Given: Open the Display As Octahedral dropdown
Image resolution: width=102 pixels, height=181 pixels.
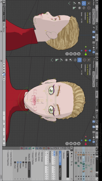Looking at the screenshot, I should point(29,170).
